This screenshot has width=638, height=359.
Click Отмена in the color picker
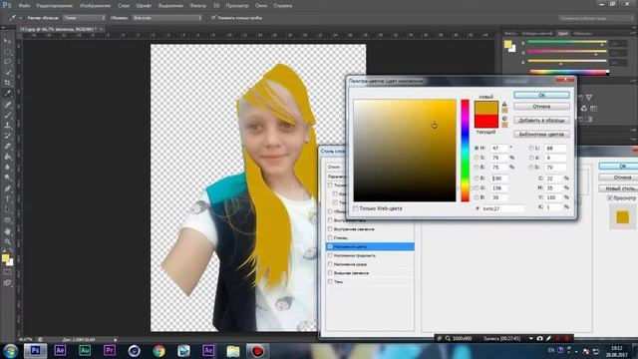click(541, 107)
